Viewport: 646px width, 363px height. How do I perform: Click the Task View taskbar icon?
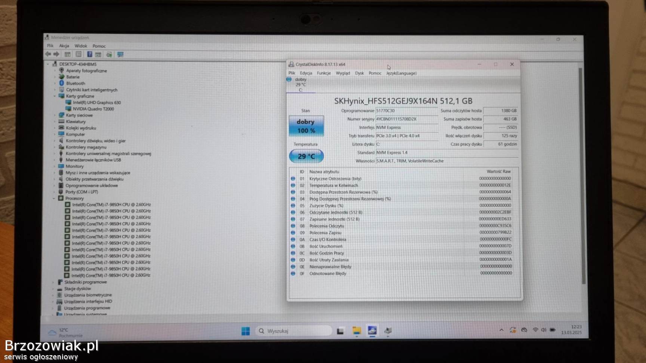click(x=340, y=331)
